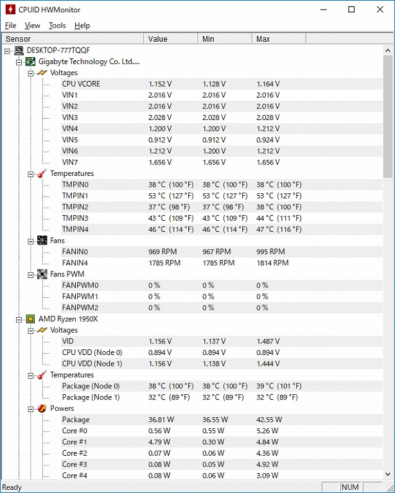Select the FANPWM2 row
The width and height of the screenshot is (395, 493).
[222, 307]
